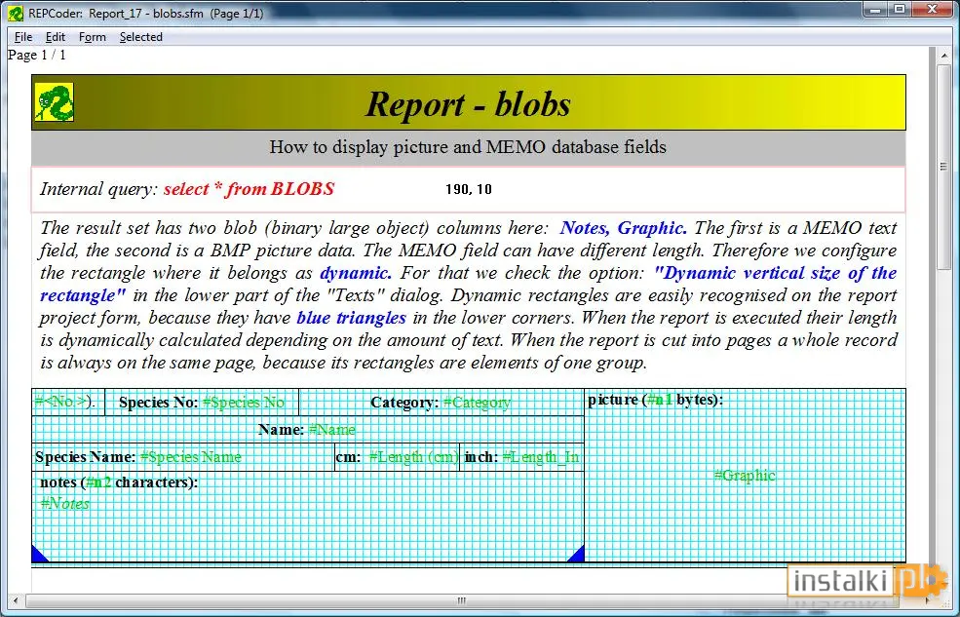Select the 'Category: #Category' cell
The height and width of the screenshot is (617, 960).
pos(442,403)
